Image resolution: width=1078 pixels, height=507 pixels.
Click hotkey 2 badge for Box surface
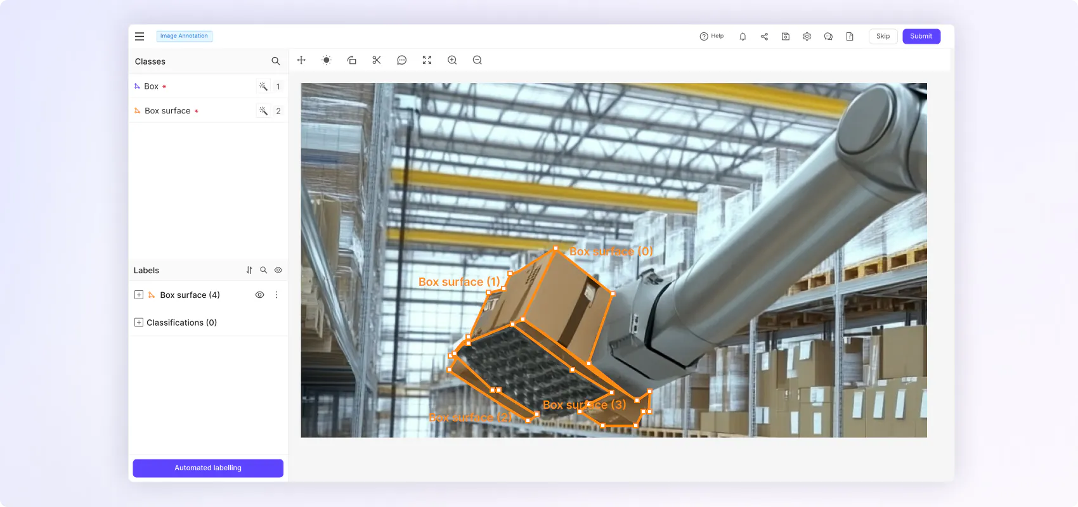coord(278,111)
